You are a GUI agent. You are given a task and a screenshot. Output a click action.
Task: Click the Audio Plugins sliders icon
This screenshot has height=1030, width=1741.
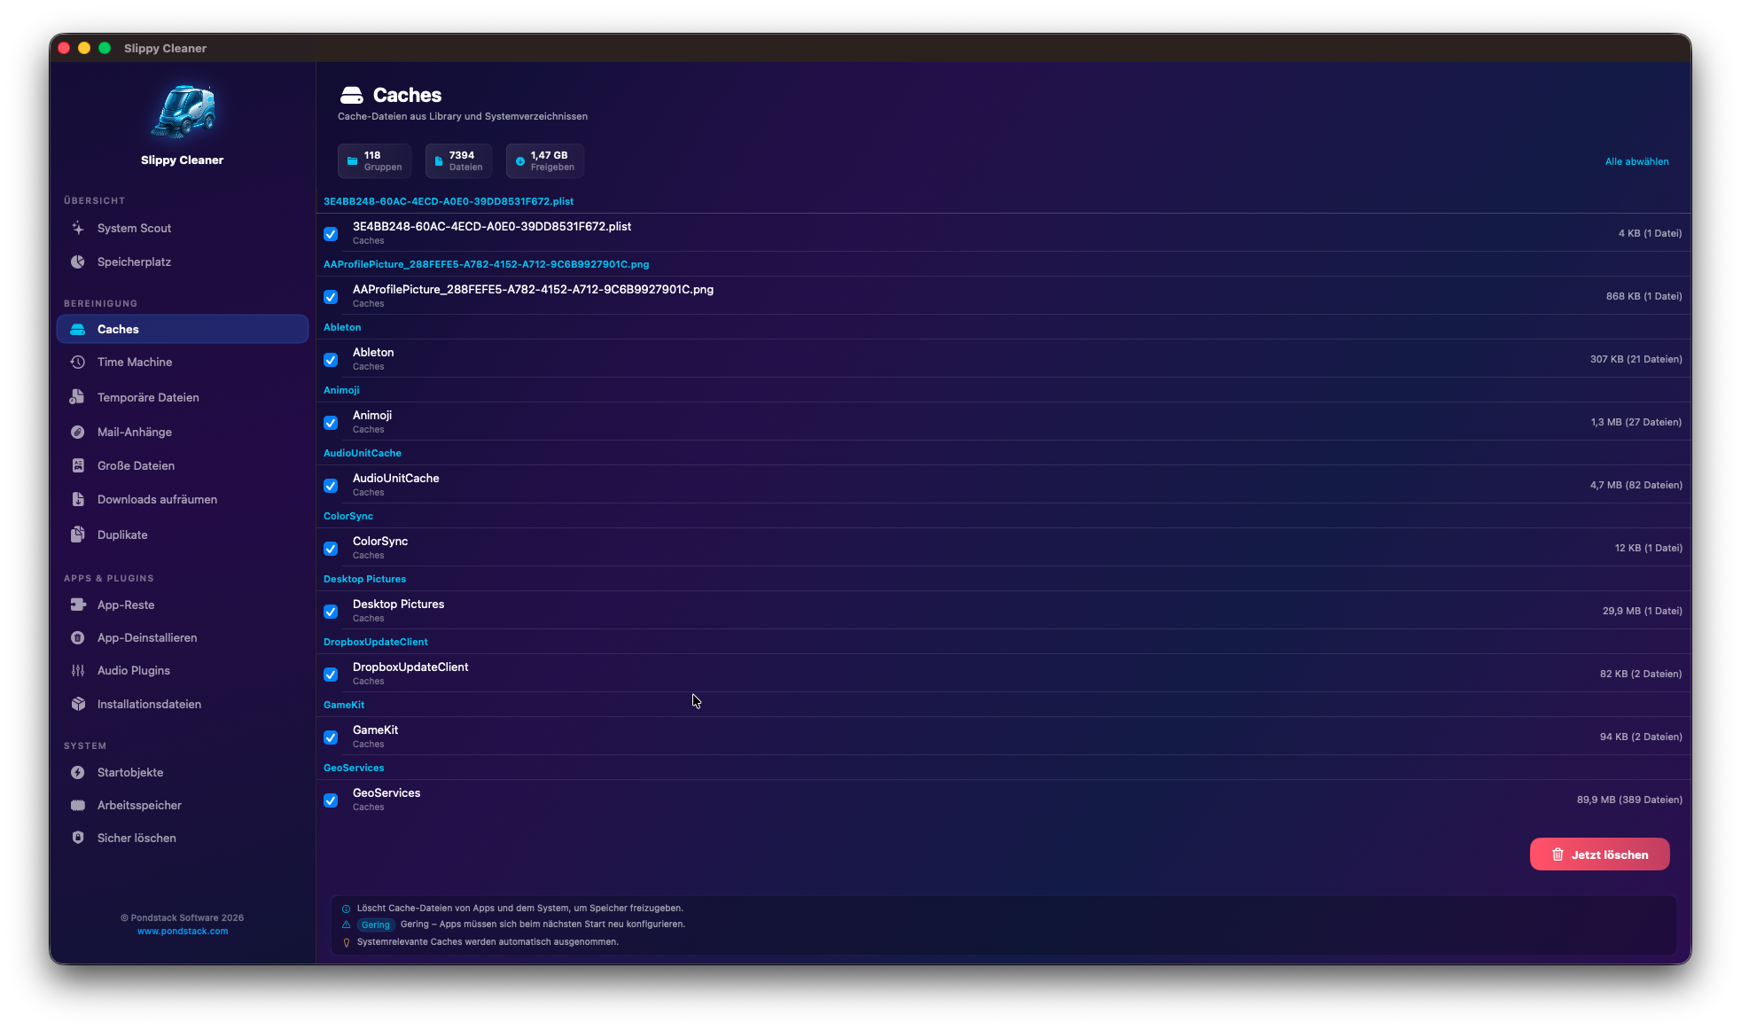click(78, 670)
